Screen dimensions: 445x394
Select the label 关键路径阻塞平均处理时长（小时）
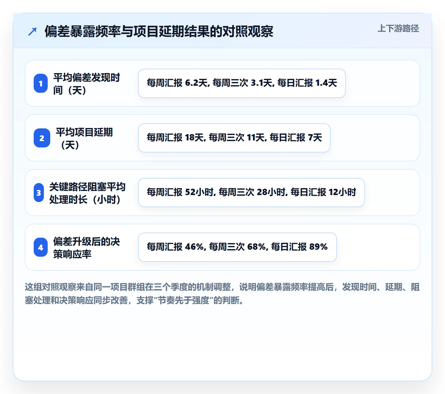point(87,193)
